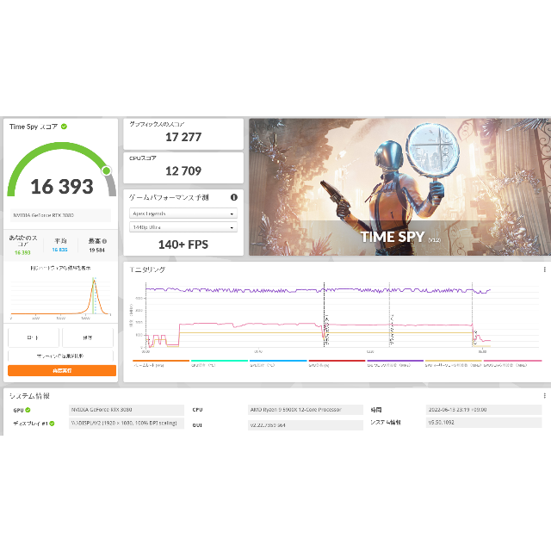This screenshot has width=551, height=551.
Task: Open the System Information three-dot menu
Action: tap(544, 396)
